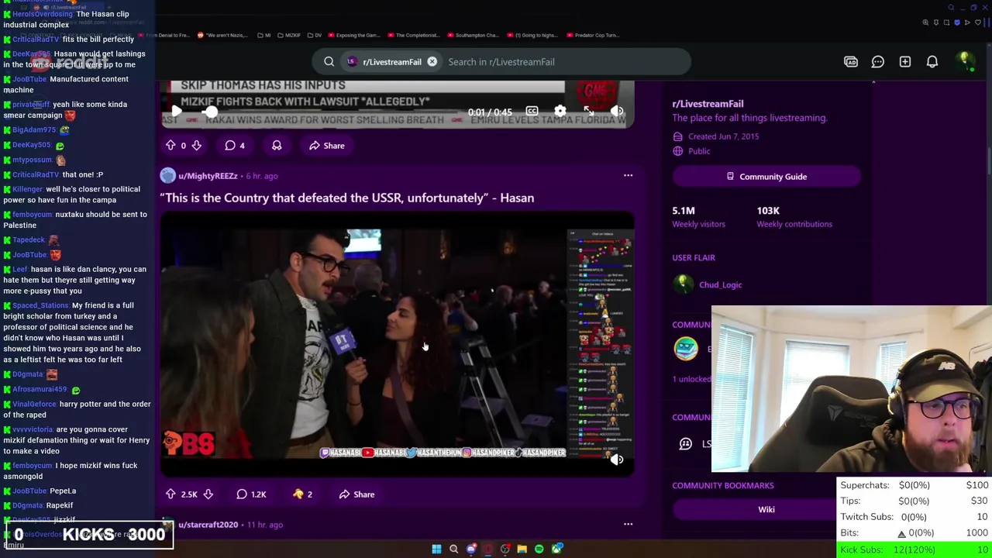
Task: Remove the r/LivestreamFail search filter
Action: click(x=432, y=62)
